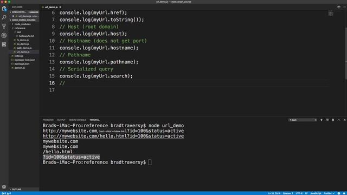Follow the underlined hello.html terminal link
Image resolution: width=347 pixels, height=195 pixels.
(x=113, y=136)
